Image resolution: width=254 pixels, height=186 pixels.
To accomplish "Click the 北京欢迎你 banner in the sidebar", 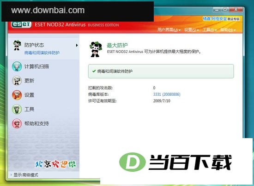I will (55, 164).
